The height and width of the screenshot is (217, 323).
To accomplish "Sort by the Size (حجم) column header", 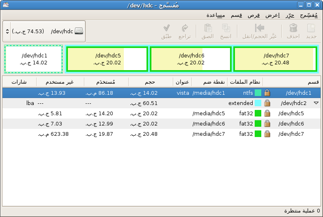I will 151,82.
